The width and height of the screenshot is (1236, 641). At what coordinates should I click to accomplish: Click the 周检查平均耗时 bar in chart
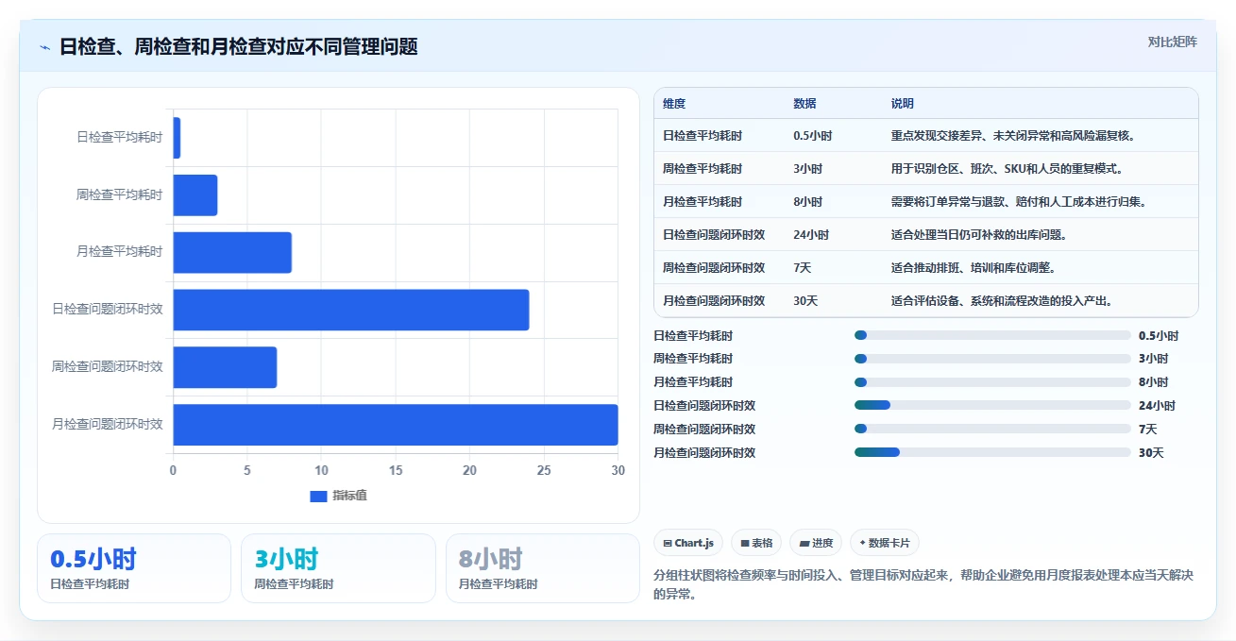[x=195, y=194]
